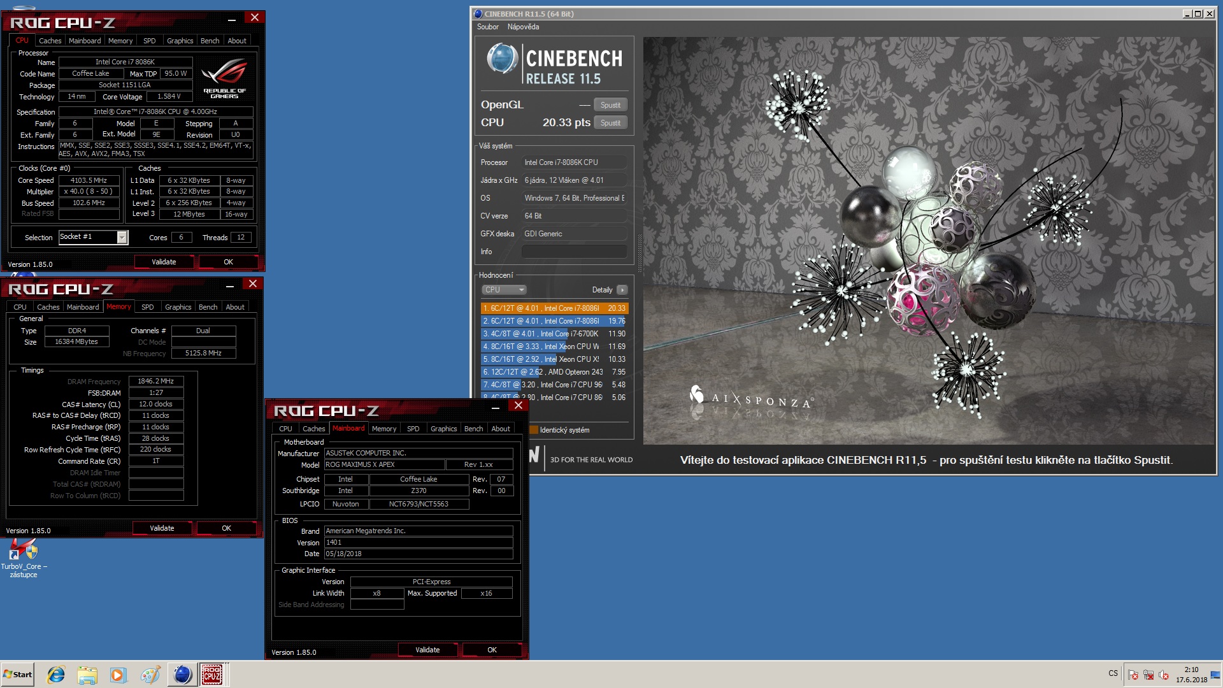Image resolution: width=1223 pixels, height=688 pixels.
Task: Switch to Cinebench taskbar icon
Action: tap(182, 675)
